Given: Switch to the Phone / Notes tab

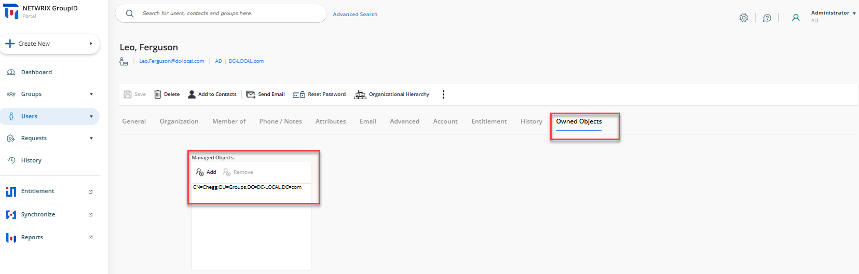Looking at the screenshot, I should tap(280, 121).
